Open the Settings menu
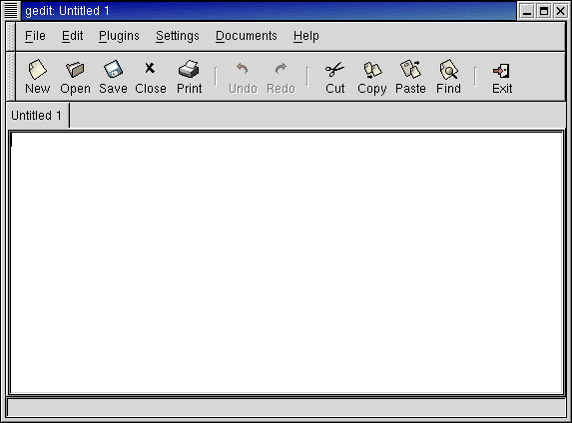572x423 pixels. [x=178, y=36]
